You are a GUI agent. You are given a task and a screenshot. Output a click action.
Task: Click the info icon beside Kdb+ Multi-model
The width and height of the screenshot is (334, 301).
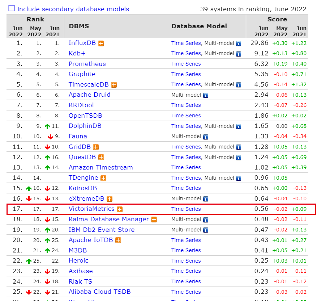pyautogui.click(x=239, y=54)
